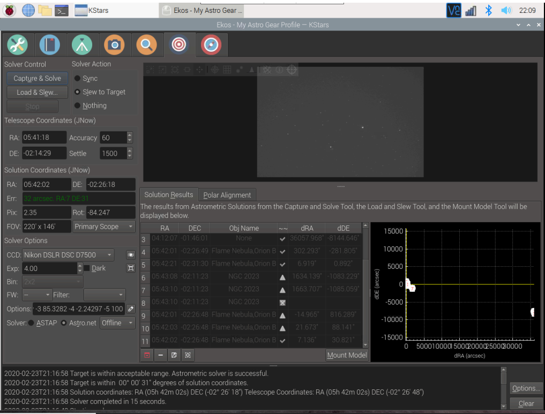Open the Raspberry Pi menu icon

10,10
